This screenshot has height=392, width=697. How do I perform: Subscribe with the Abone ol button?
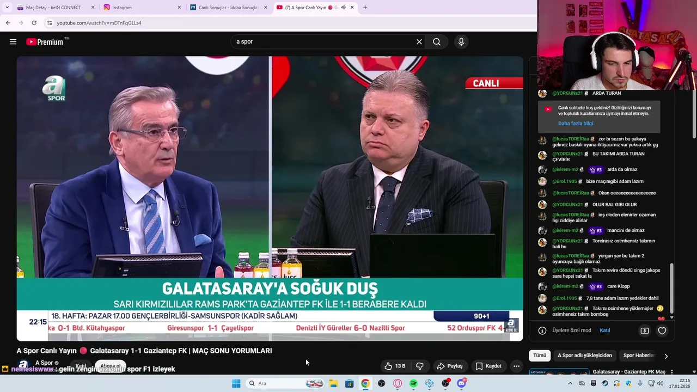111,366
